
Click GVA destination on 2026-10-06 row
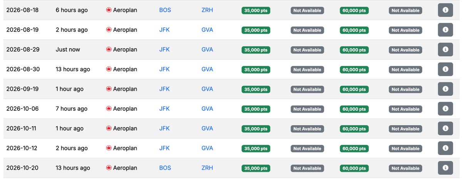[207, 109]
